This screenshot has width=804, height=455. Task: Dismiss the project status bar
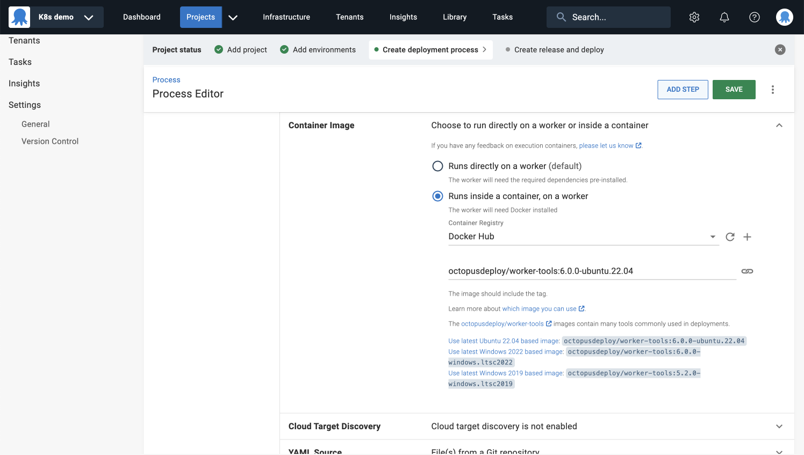click(x=780, y=50)
